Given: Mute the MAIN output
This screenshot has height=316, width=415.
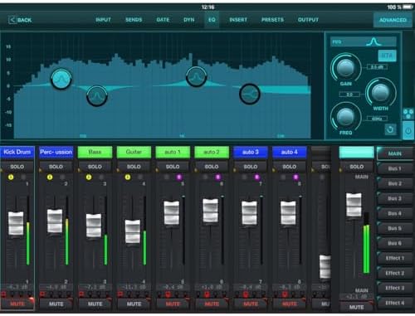Looking at the screenshot, I should tap(356, 307).
